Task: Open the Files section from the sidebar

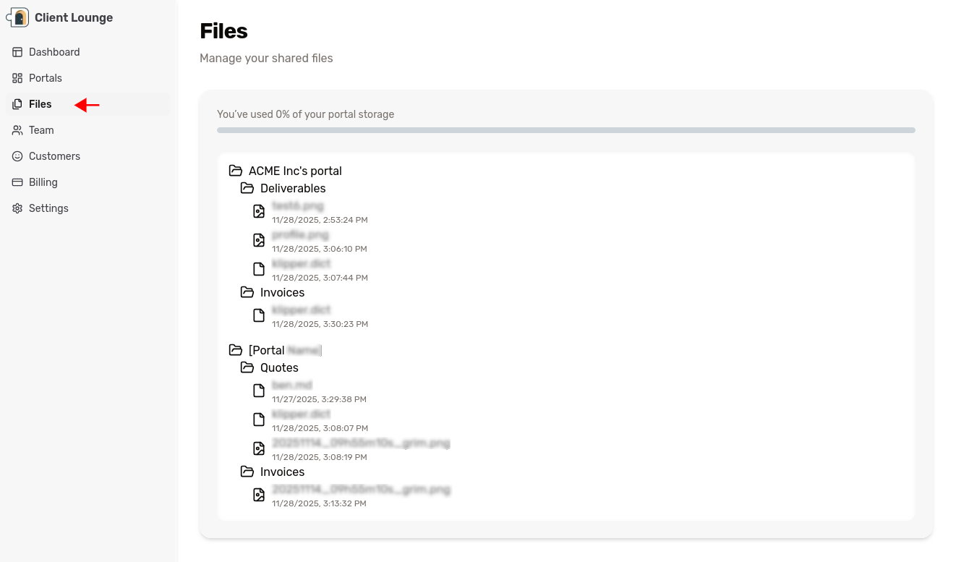Action: [40, 103]
